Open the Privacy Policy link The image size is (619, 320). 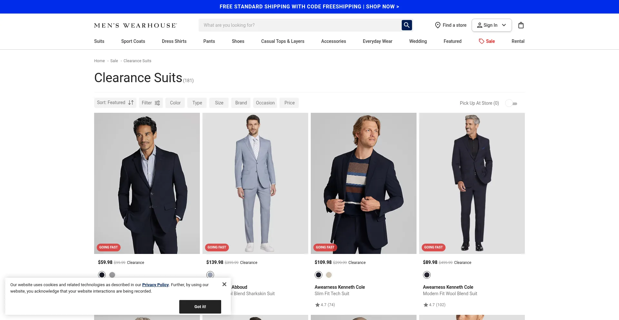point(155,285)
